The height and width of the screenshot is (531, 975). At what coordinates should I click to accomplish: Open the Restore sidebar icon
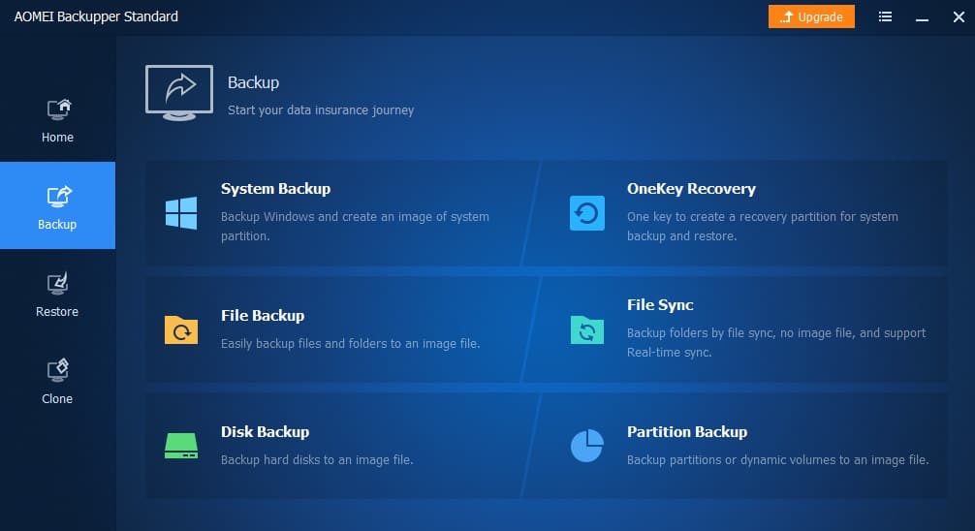pos(58,284)
